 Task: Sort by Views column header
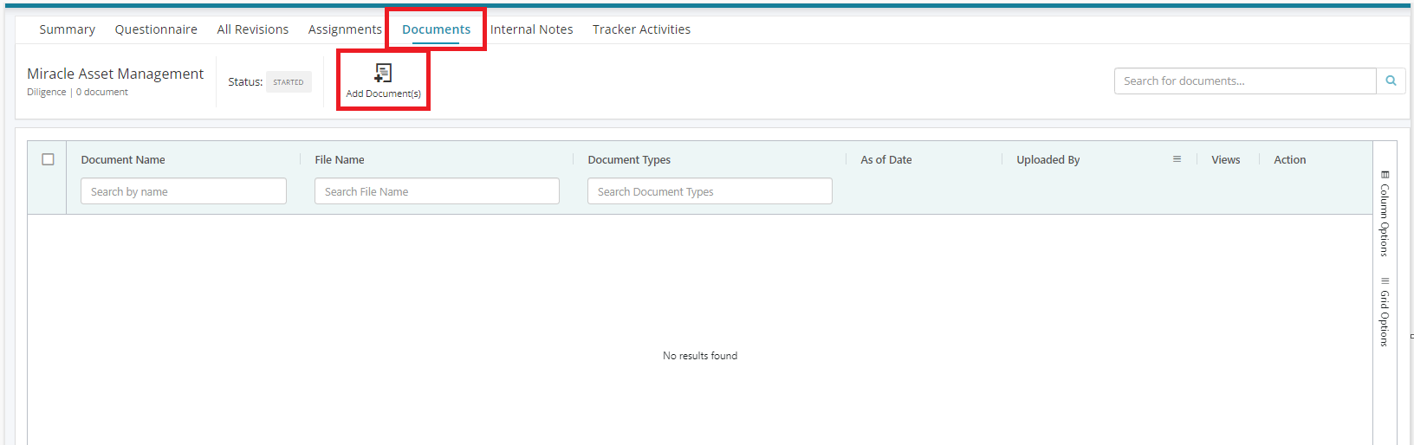1226,159
